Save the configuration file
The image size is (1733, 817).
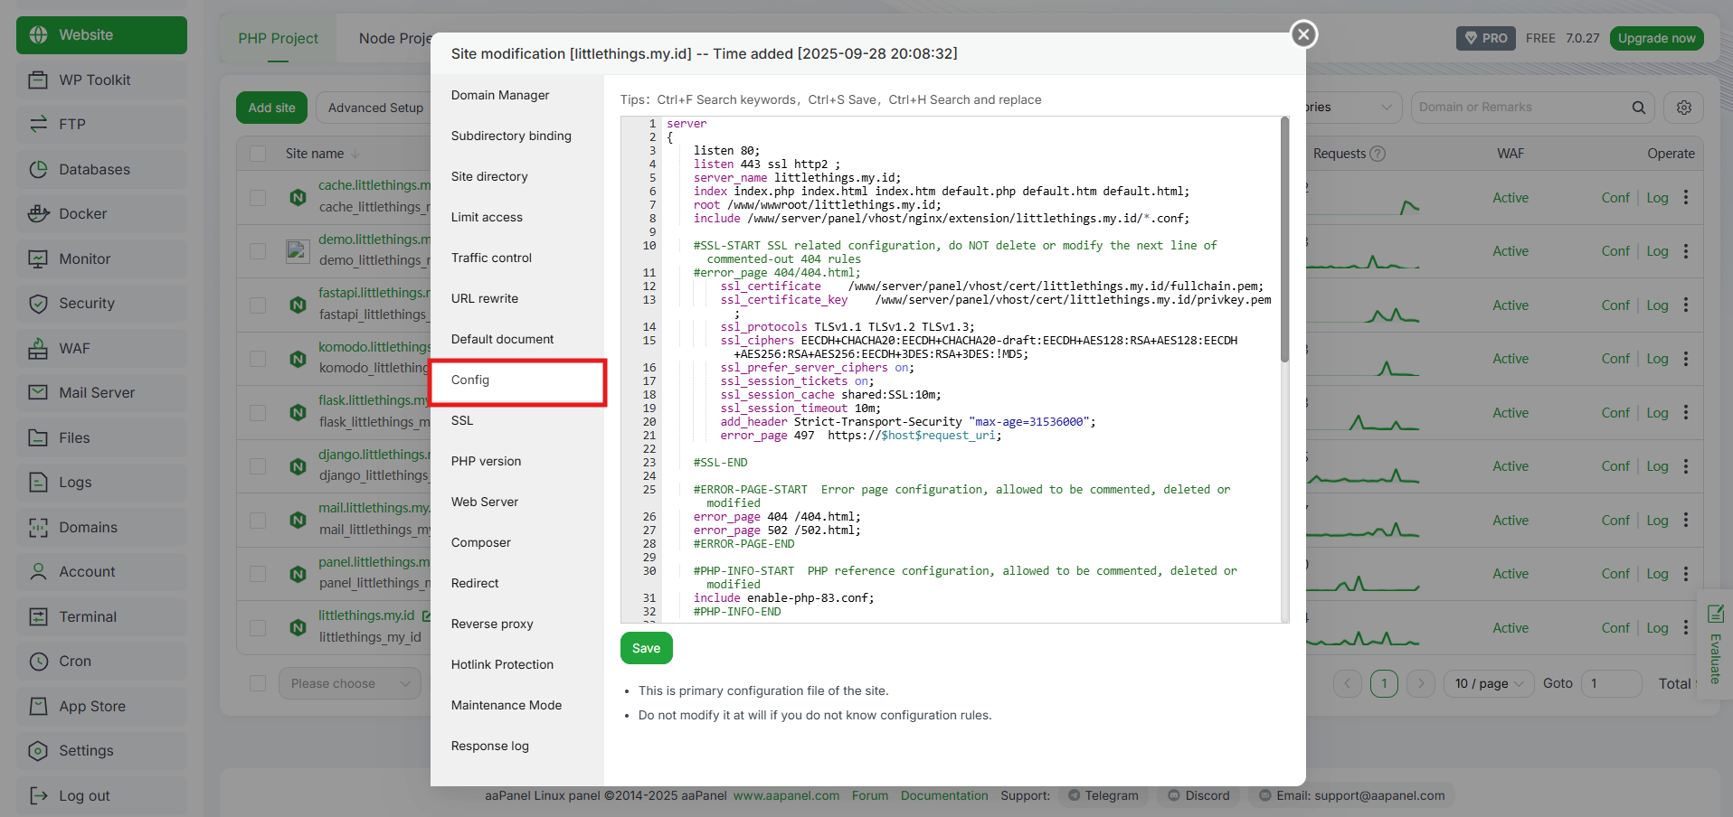[646, 648]
